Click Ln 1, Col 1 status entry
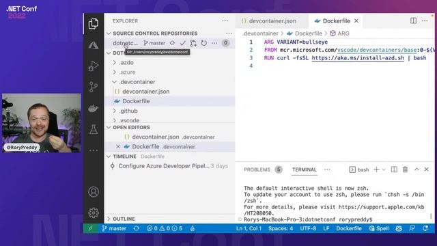437x246 pixels. point(249,228)
